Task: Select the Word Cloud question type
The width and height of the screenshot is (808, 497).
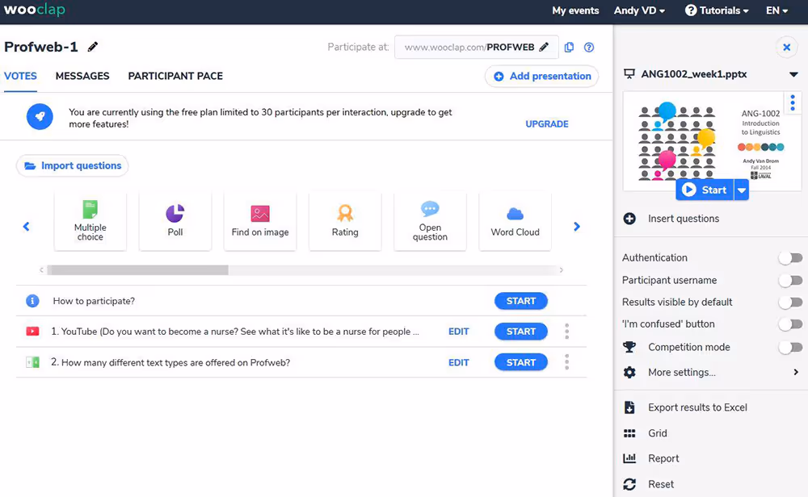Action: click(x=516, y=221)
